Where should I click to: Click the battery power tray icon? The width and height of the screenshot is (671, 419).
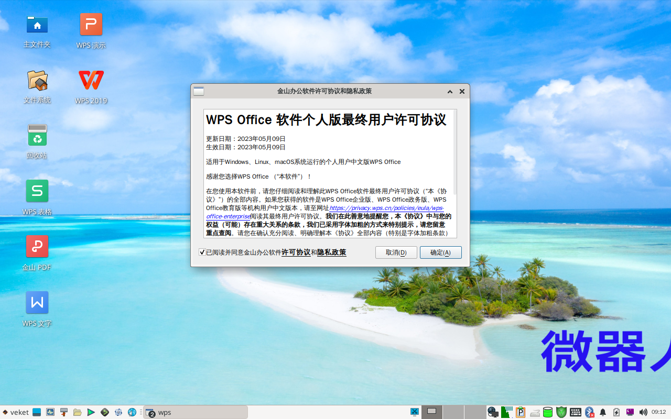[616, 412]
